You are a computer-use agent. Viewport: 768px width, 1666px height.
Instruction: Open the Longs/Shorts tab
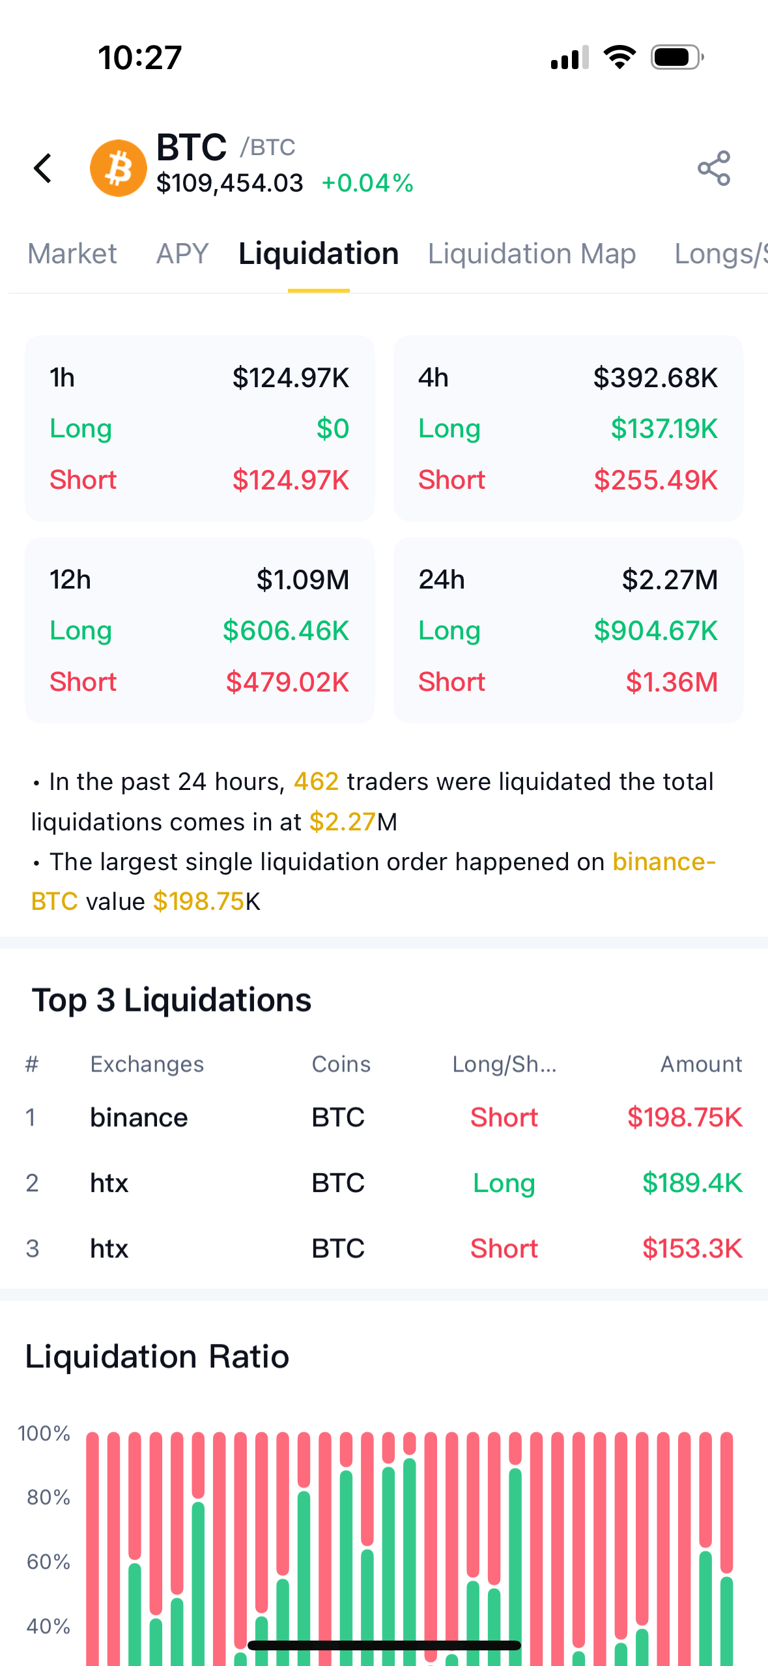(720, 254)
